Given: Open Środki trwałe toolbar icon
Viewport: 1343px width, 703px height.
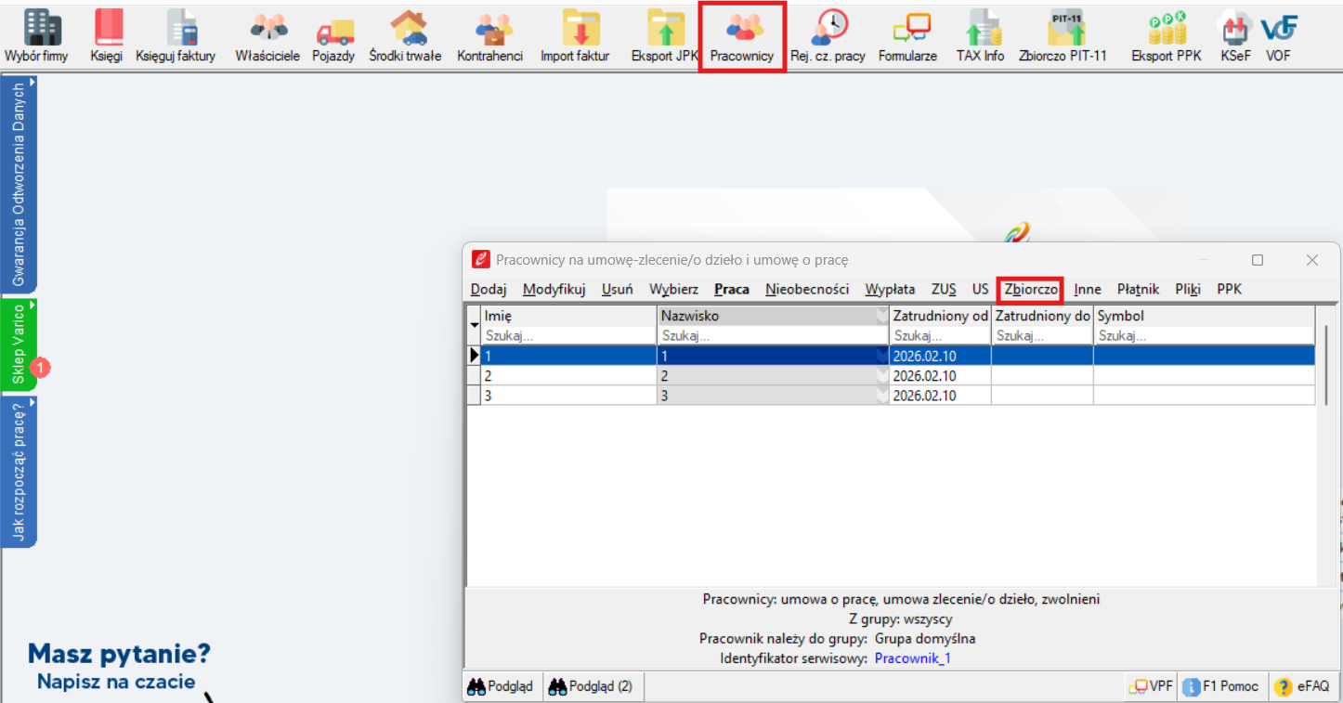Looking at the screenshot, I should point(405,36).
